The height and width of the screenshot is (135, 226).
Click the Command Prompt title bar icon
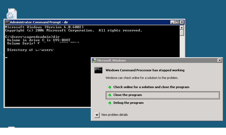tap(7, 22)
